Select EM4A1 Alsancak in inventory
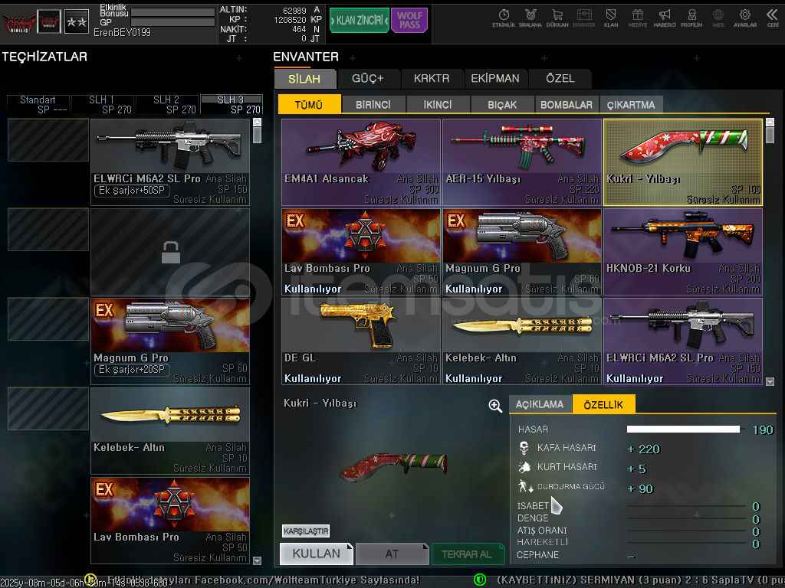 [x=361, y=162]
